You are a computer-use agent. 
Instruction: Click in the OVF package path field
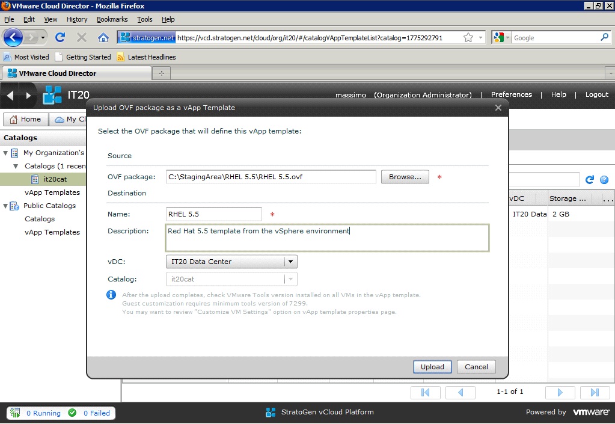[x=271, y=177]
